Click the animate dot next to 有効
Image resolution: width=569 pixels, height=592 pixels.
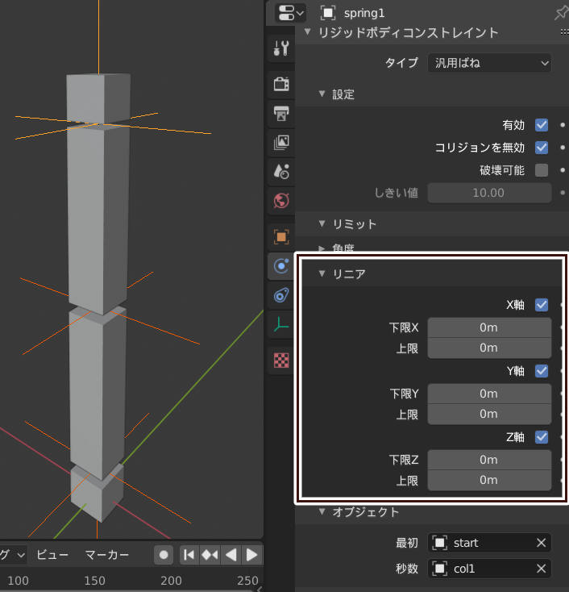coord(563,125)
